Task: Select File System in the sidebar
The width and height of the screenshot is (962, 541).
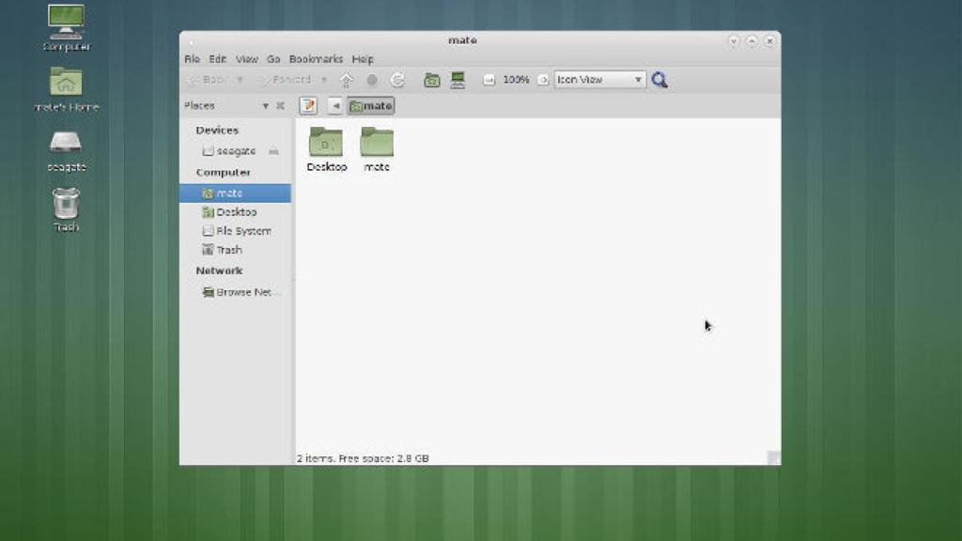Action: (x=242, y=231)
